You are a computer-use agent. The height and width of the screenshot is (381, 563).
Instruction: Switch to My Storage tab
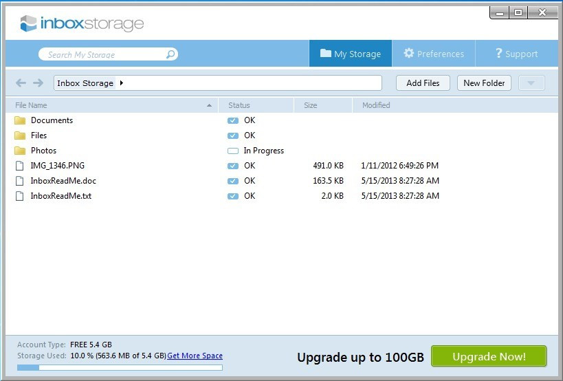tap(351, 54)
